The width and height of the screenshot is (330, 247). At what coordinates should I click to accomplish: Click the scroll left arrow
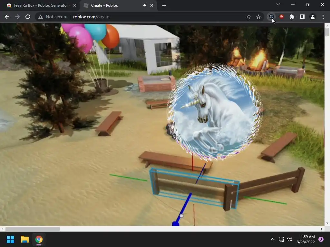click(2, 229)
